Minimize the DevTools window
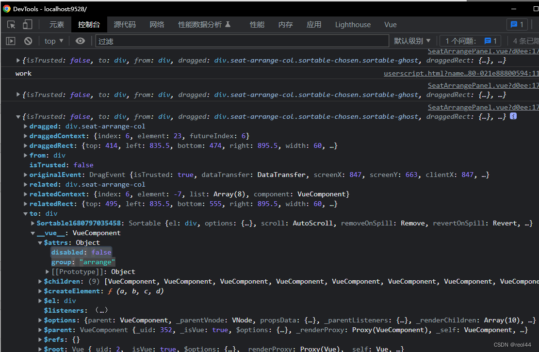The width and height of the screenshot is (539, 352). 514,9
